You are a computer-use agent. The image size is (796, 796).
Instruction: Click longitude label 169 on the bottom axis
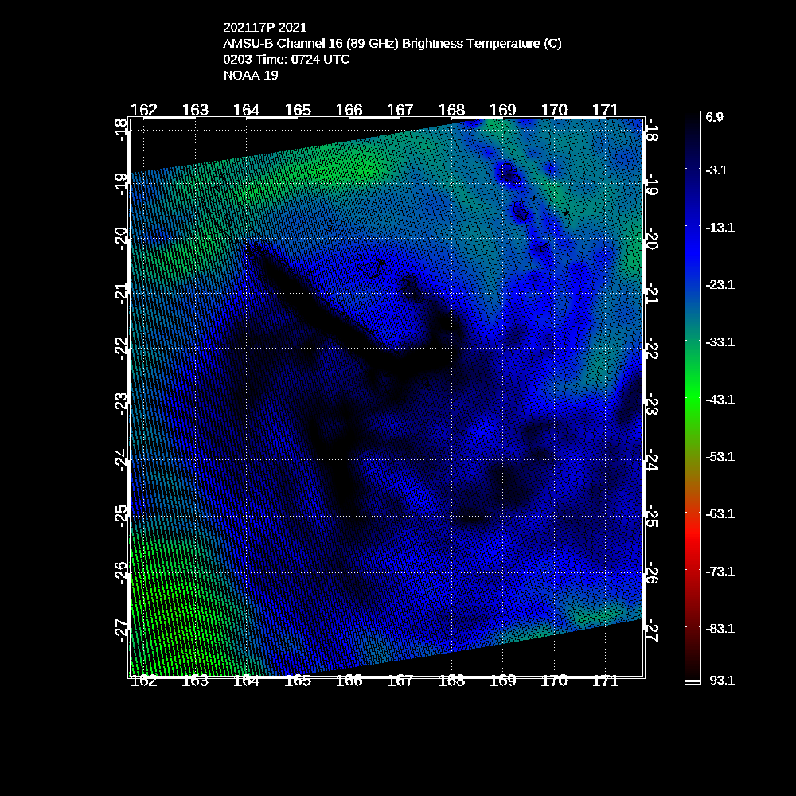click(x=503, y=681)
